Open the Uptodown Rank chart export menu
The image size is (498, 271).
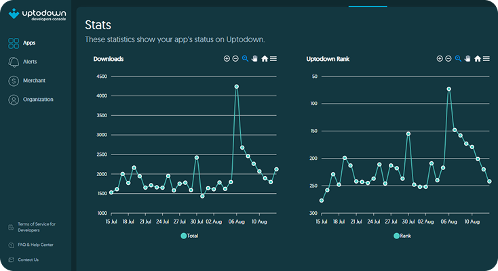(x=486, y=59)
